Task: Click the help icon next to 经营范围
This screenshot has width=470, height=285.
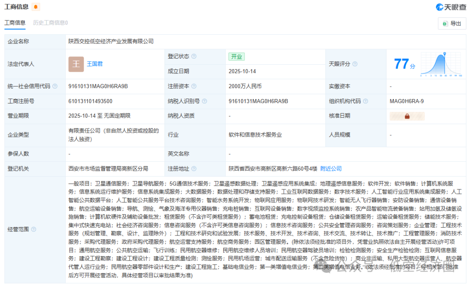Action: (x=34, y=229)
